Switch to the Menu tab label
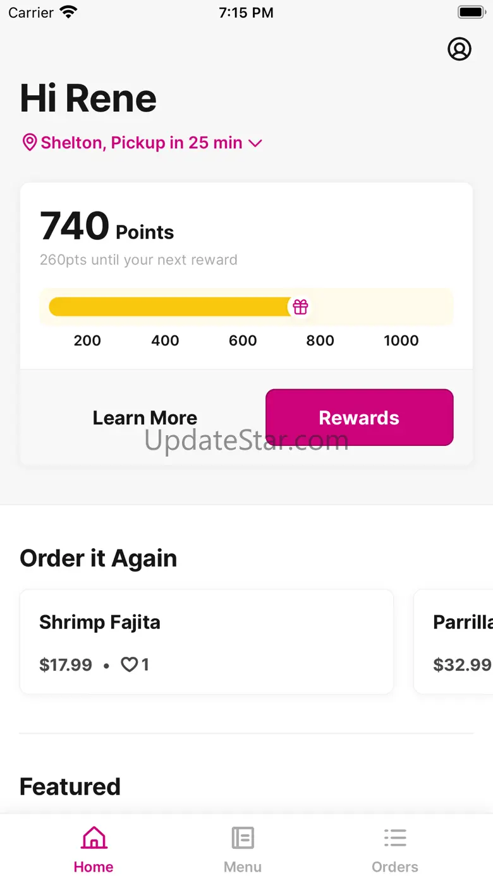The image size is (493, 876). point(243,867)
